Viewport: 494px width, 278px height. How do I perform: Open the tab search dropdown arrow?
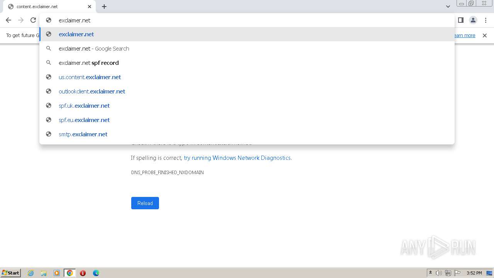point(448,7)
